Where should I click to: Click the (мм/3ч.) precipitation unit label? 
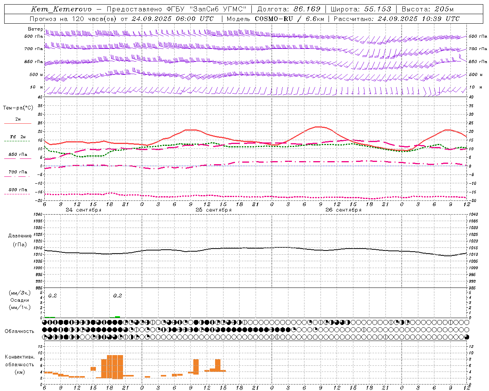tap(19, 293)
